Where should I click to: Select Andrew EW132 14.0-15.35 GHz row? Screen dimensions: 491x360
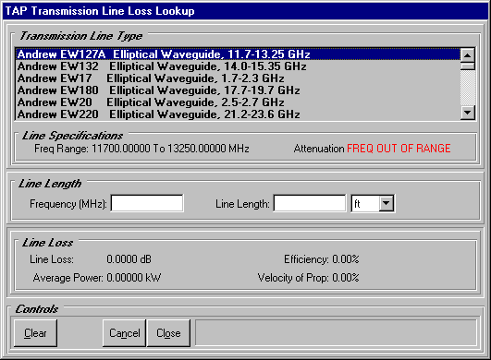click(x=238, y=66)
